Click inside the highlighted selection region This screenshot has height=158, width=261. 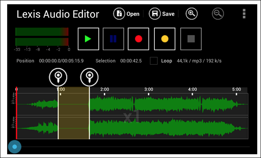point(74,113)
